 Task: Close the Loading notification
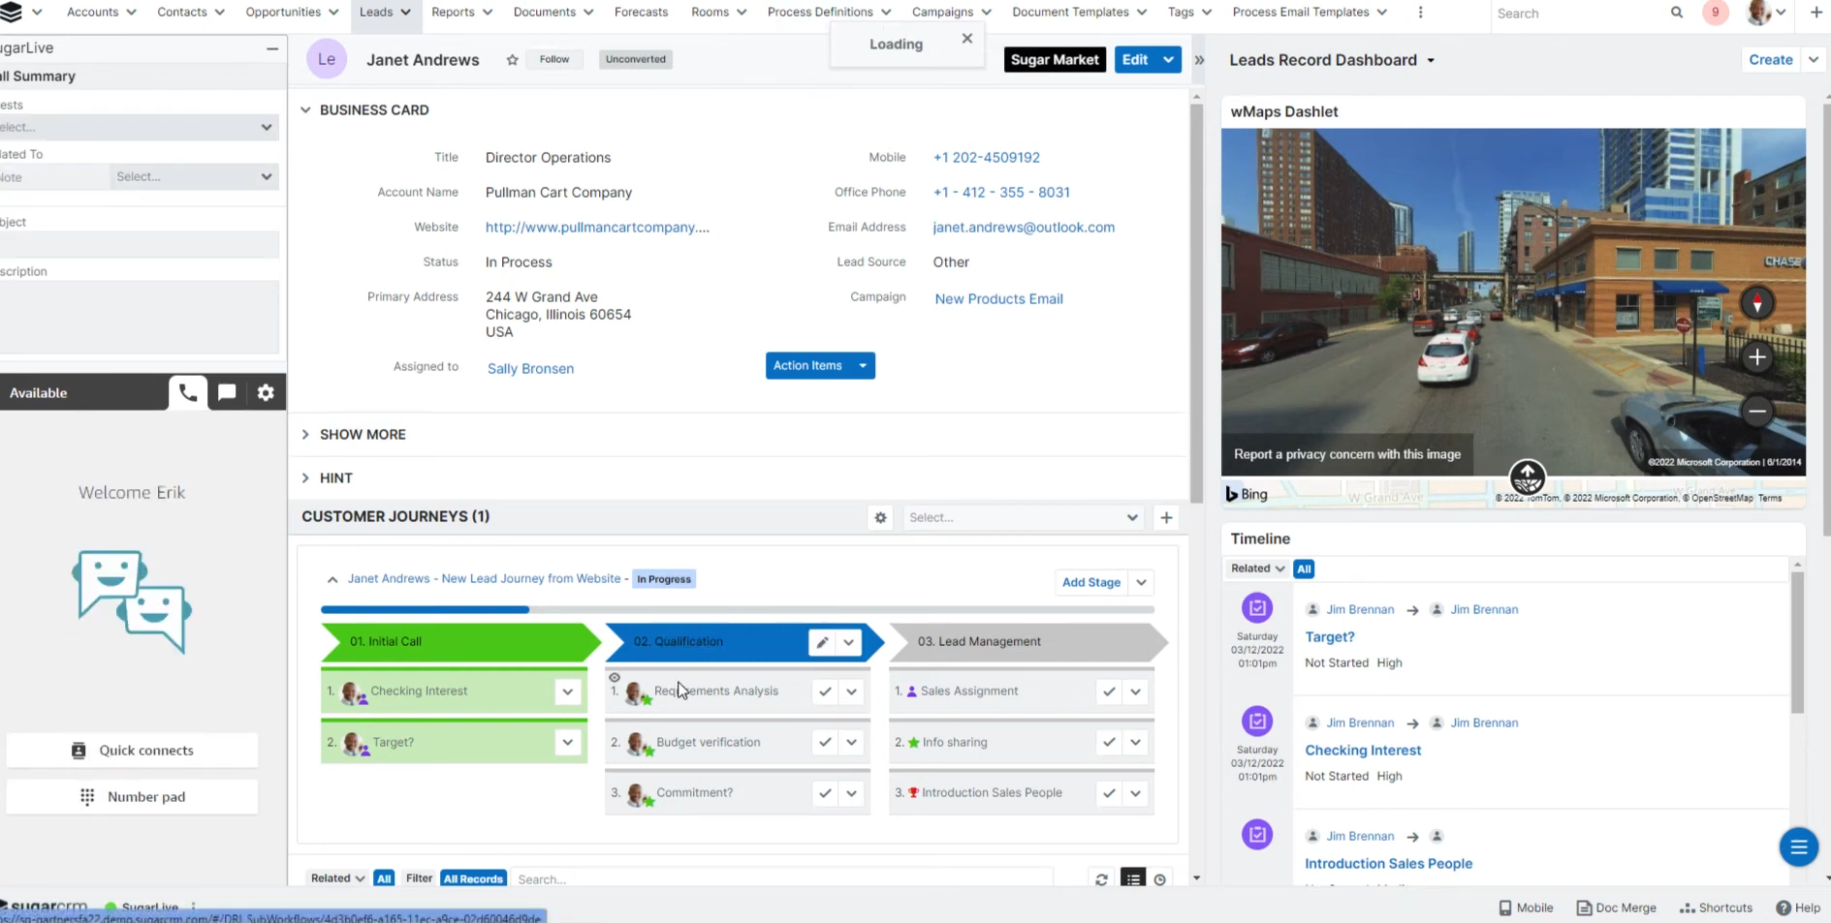[x=966, y=39]
